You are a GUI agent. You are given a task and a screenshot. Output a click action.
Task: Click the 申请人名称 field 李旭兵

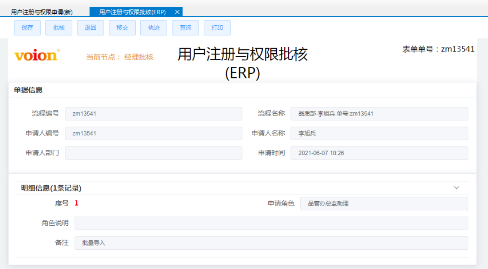[379, 133]
